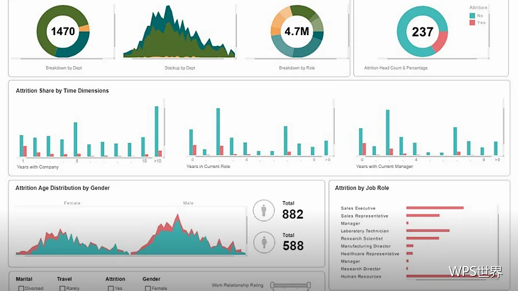Click the Breakdown by Dept caption
Screen dimensions: 518x291
[x=64, y=68]
